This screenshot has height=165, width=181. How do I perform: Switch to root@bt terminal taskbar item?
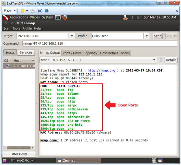point(22,161)
